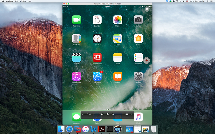Click the max volume speaker icon on the control bar
Viewport: 215px width, 134px height.
click(90, 114)
